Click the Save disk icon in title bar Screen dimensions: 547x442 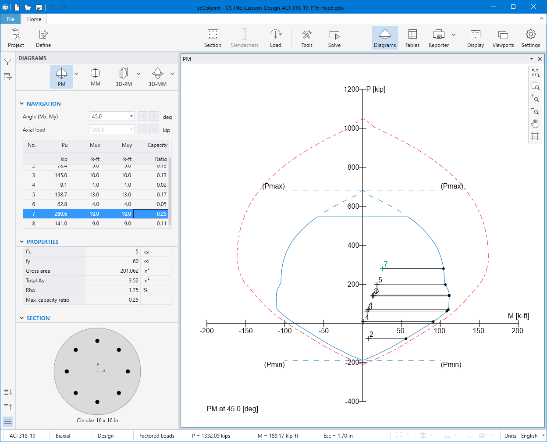click(39, 7)
